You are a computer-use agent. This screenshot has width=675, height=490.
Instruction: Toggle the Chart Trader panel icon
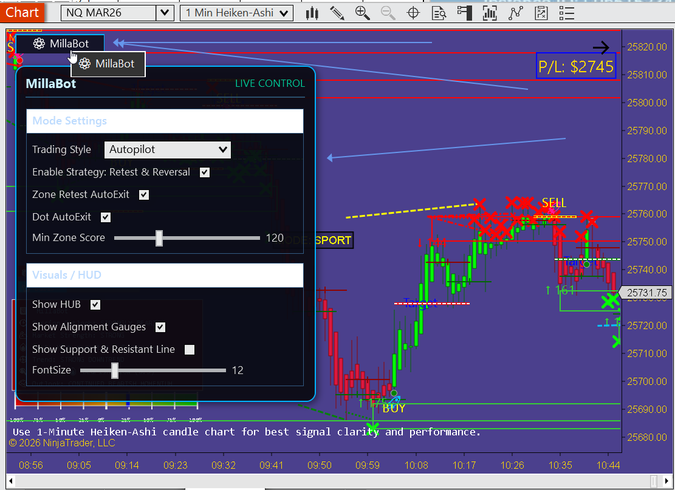(464, 13)
